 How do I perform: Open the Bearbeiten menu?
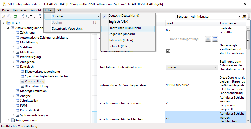point(20,10)
